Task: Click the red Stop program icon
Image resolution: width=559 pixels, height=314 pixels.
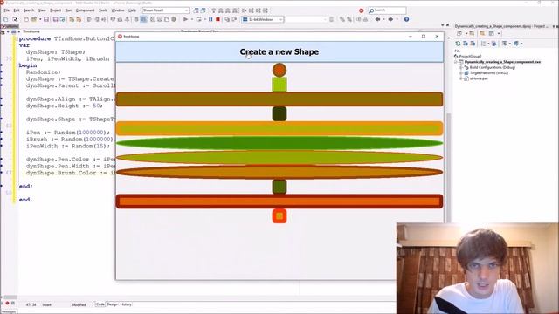Action: click(217, 19)
